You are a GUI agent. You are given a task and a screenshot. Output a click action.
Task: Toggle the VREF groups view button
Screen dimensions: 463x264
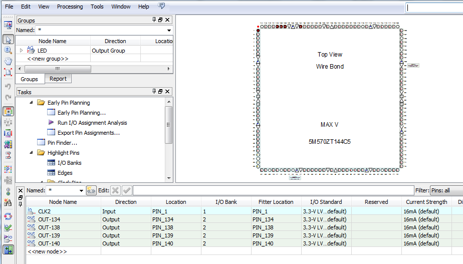coord(8,122)
